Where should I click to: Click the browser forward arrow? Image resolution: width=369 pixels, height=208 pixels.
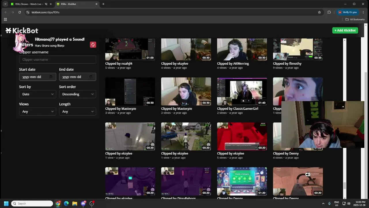point(12,12)
